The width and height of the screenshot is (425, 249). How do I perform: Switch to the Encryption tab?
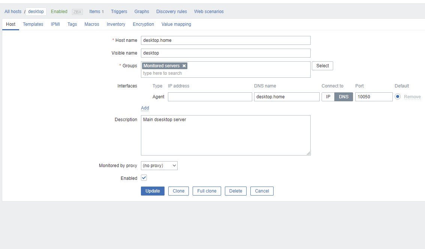pos(144,24)
